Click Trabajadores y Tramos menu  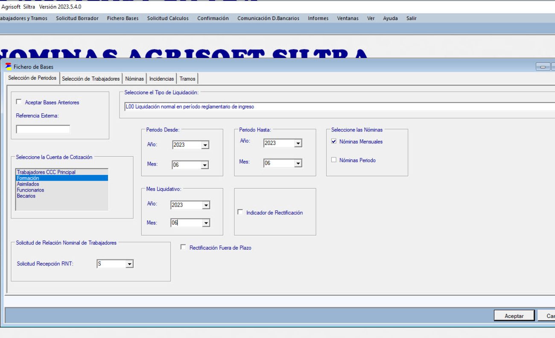click(23, 18)
